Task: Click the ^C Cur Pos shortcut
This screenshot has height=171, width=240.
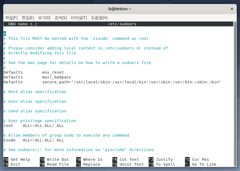Action: point(197,159)
